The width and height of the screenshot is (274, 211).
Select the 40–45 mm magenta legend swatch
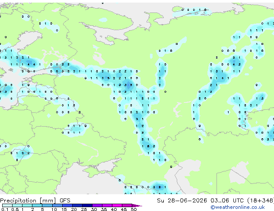pyautogui.click(x=117, y=205)
